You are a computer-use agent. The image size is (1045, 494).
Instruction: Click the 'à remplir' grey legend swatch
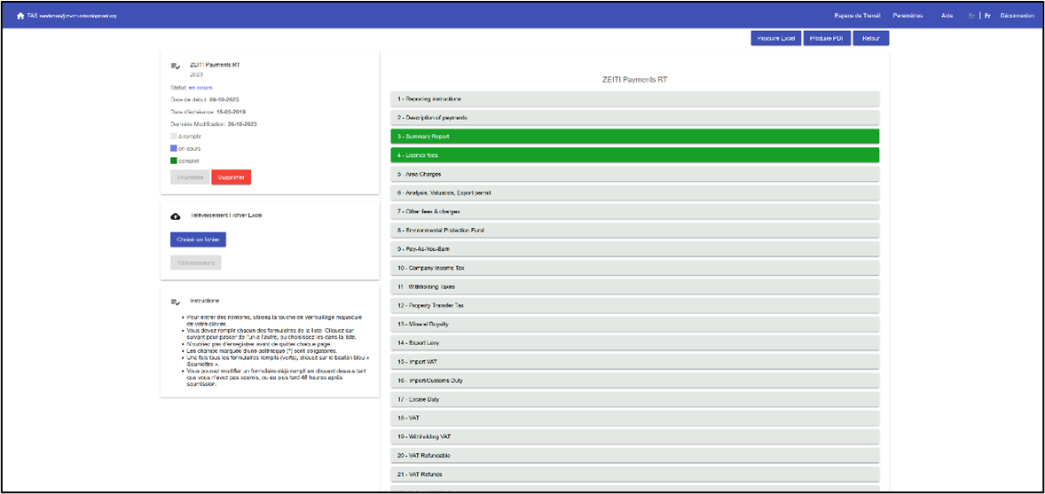[174, 136]
